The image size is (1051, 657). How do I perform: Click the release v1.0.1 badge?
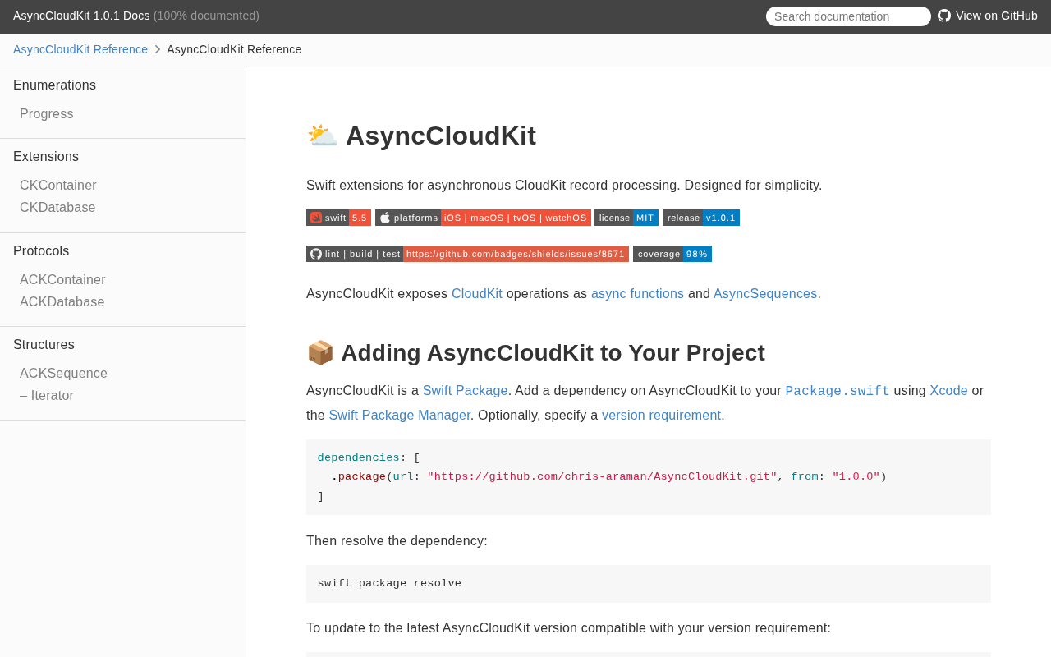pyautogui.click(x=701, y=218)
